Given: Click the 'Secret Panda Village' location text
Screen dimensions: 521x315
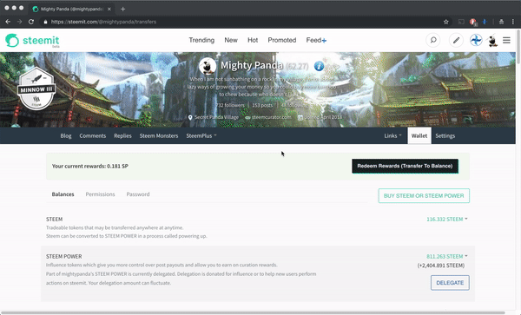Looking at the screenshot, I should tap(216, 117).
